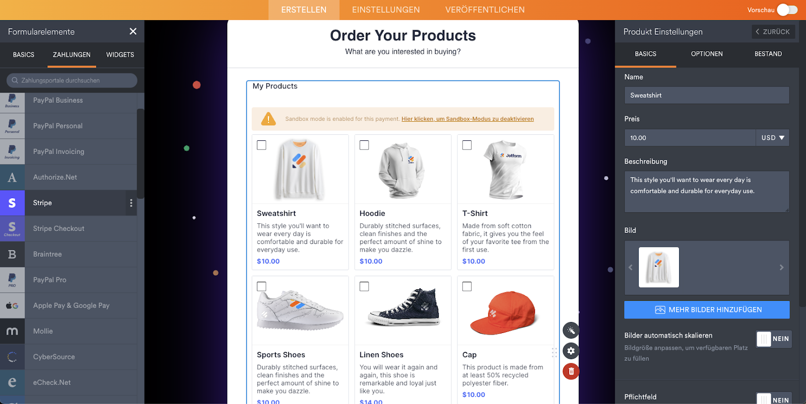Screen dimensions: 806x404
Task: Open the gear settings icon beside form
Action: pyautogui.click(x=571, y=351)
